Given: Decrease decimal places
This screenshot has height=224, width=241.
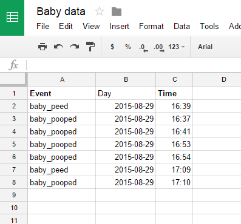Looking at the screenshot, I should [143, 48].
